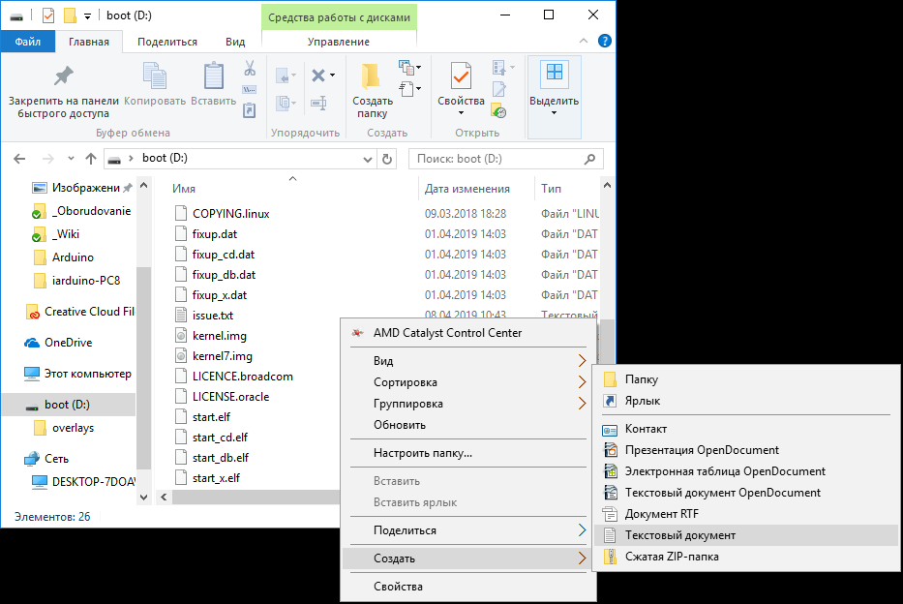The width and height of the screenshot is (903, 604).
Task: Click the quick access properties checkbox icon
Action: click(x=48, y=15)
